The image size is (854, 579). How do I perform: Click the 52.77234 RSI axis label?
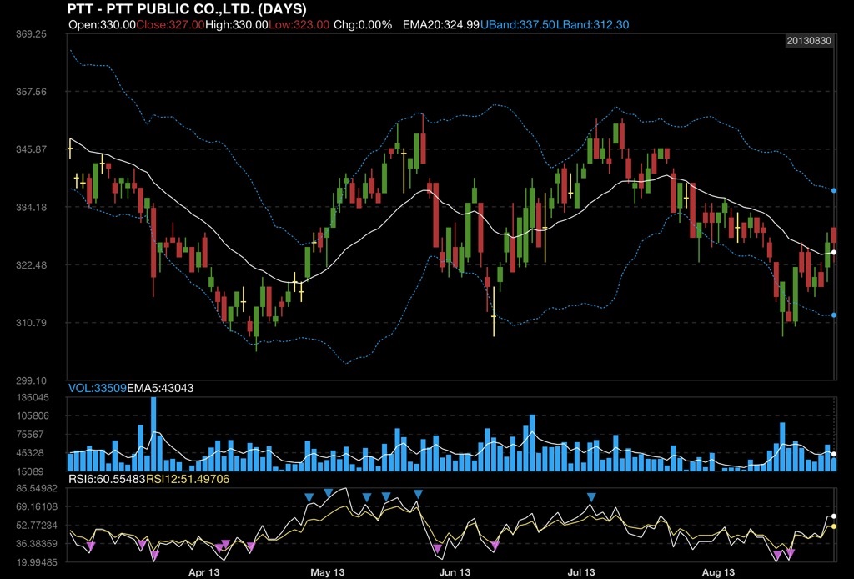[x=37, y=526]
